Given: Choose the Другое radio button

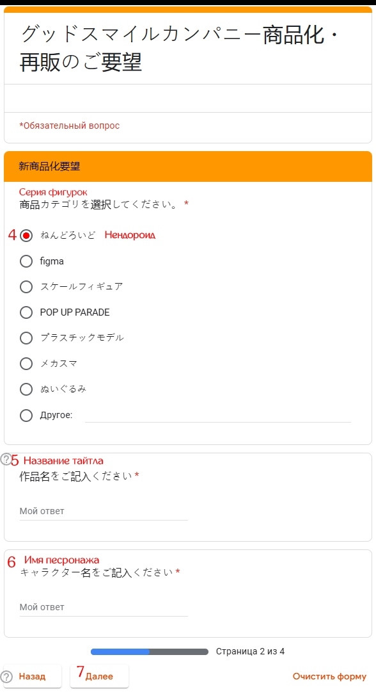Looking at the screenshot, I should (26, 416).
